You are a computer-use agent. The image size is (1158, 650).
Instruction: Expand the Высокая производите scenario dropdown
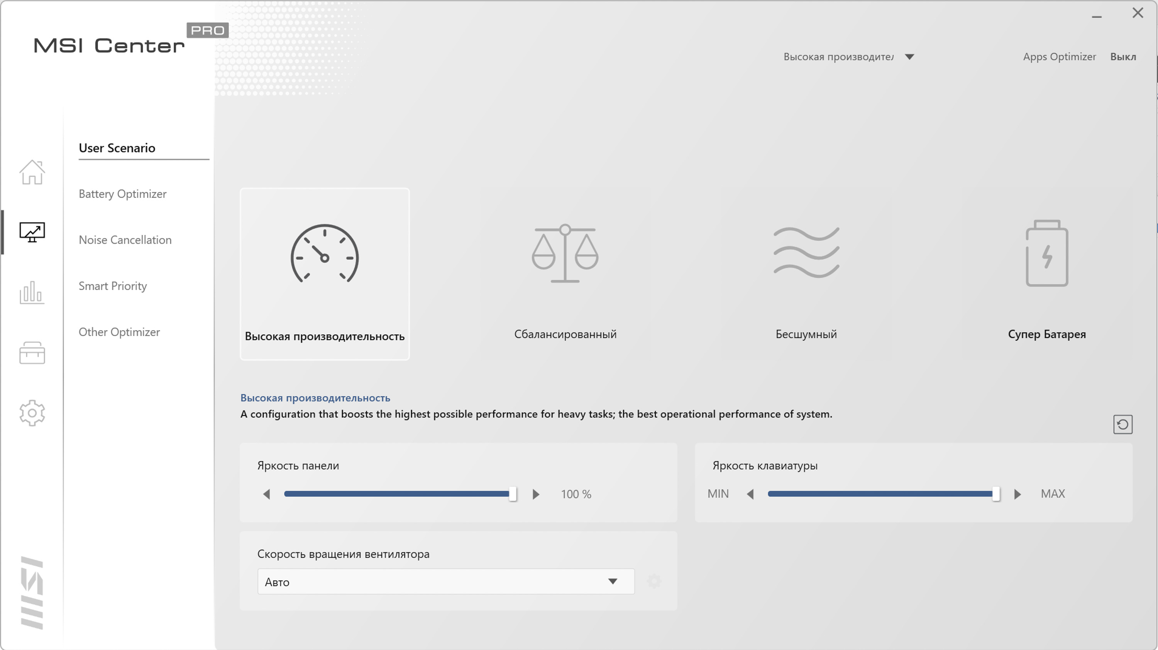(x=849, y=57)
